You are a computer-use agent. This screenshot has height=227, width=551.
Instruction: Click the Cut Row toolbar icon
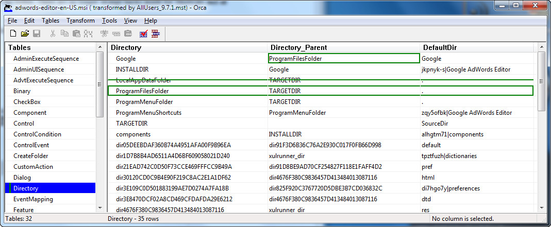click(x=104, y=33)
